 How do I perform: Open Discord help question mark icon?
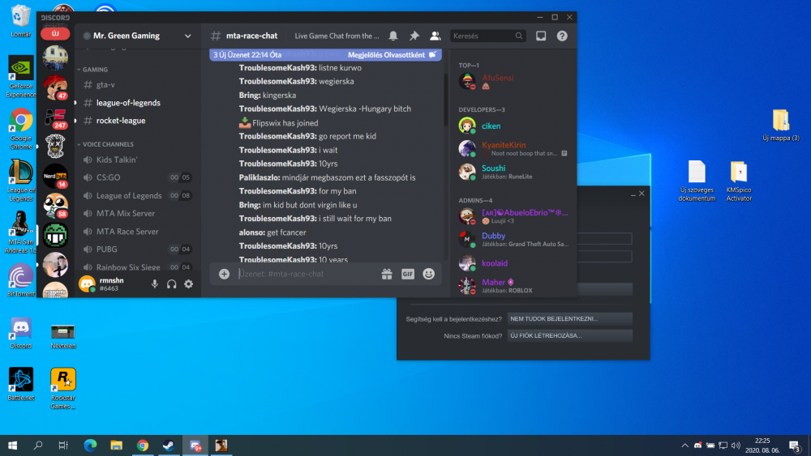pyautogui.click(x=562, y=36)
